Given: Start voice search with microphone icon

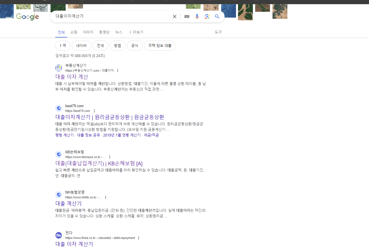Looking at the screenshot, I should [x=197, y=17].
